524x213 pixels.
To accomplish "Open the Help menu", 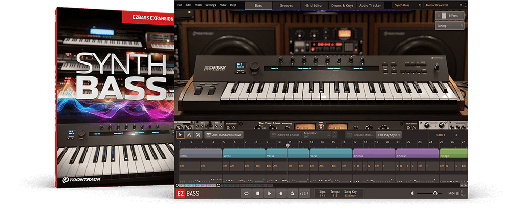I will (233, 5).
